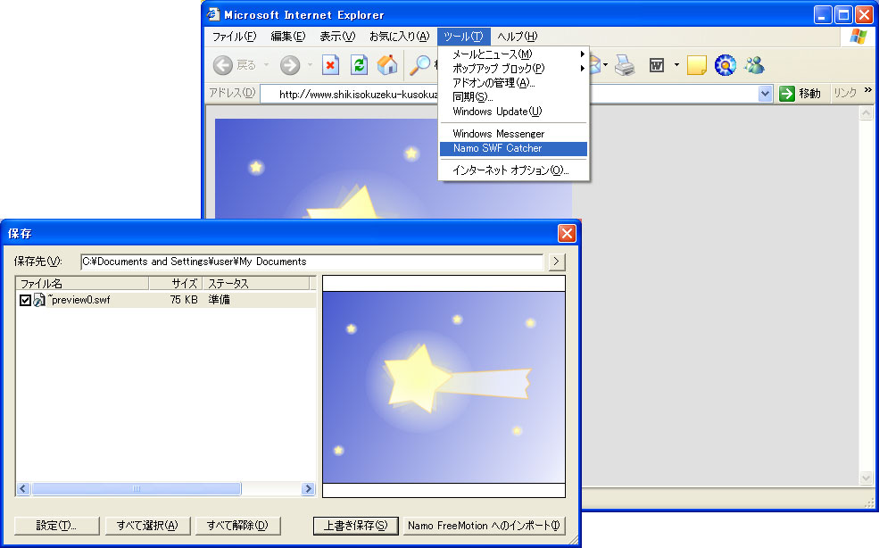Image resolution: width=879 pixels, height=548 pixels.
Task: Expand the toolbar overflow chevron
Action: pyautogui.click(x=868, y=90)
